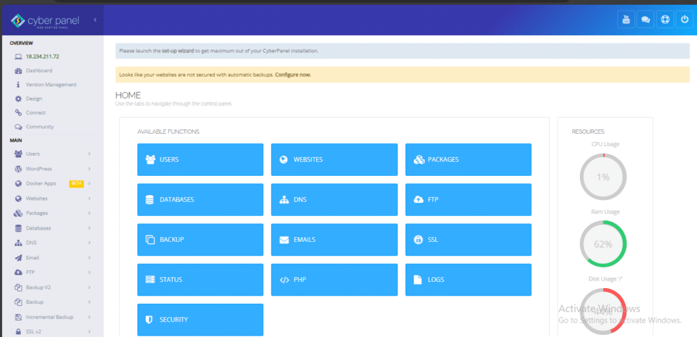This screenshot has width=697, height=337.
Task: Click the Incremental Backup floppy disk icon
Action: tap(18, 317)
